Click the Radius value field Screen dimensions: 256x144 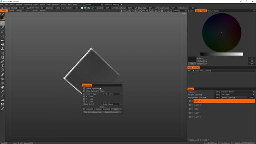point(58,8)
